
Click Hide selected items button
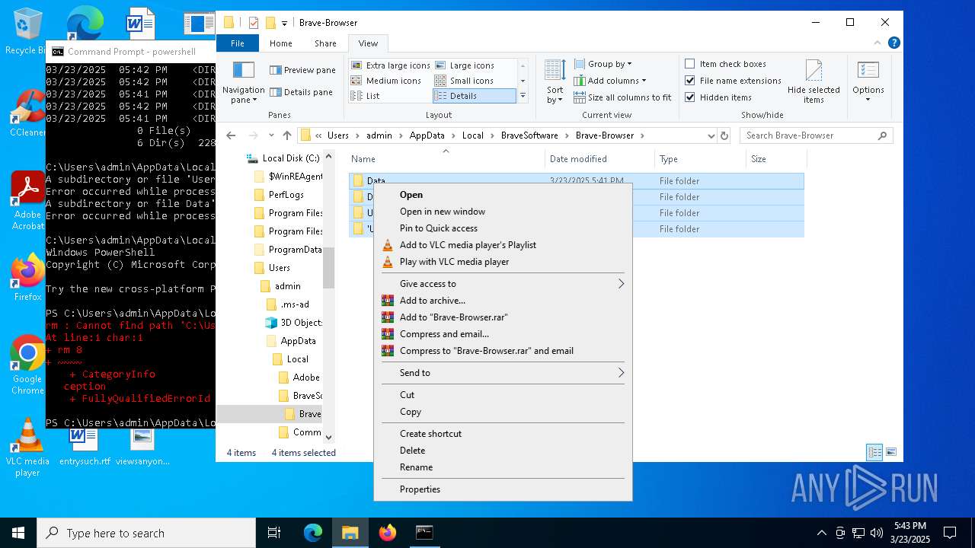coord(814,81)
